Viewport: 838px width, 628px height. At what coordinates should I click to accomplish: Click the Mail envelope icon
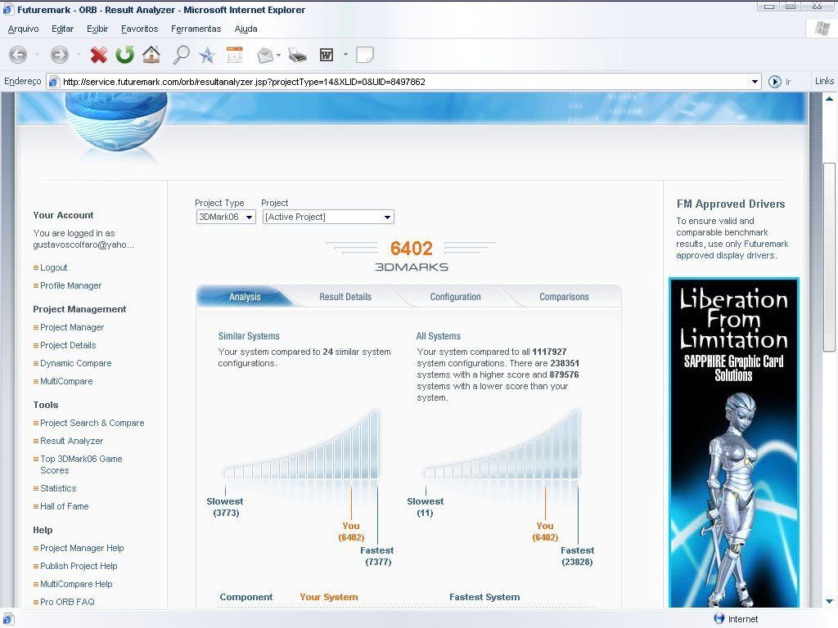pyautogui.click(x=265, y=55)
